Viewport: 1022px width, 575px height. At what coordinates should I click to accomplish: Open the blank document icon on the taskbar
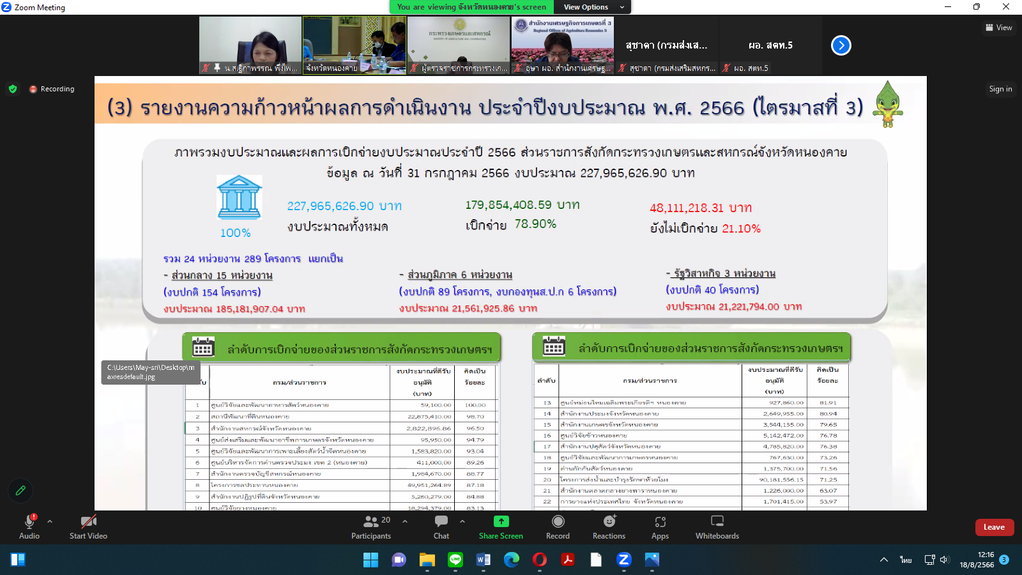[x=596, y=560]
